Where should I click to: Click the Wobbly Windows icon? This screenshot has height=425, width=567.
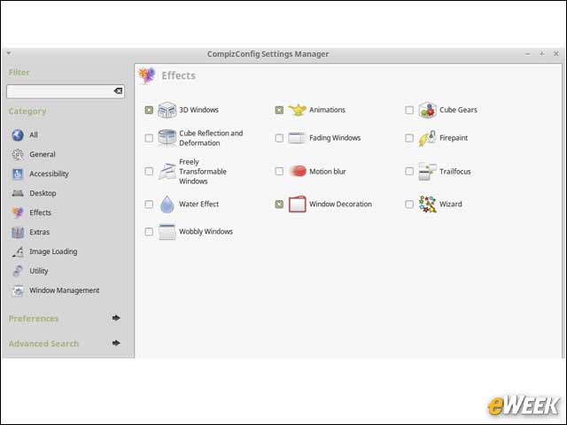[167, 232]
